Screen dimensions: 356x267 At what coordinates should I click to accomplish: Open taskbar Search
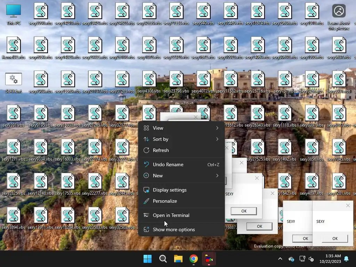[x=163, y=259]
